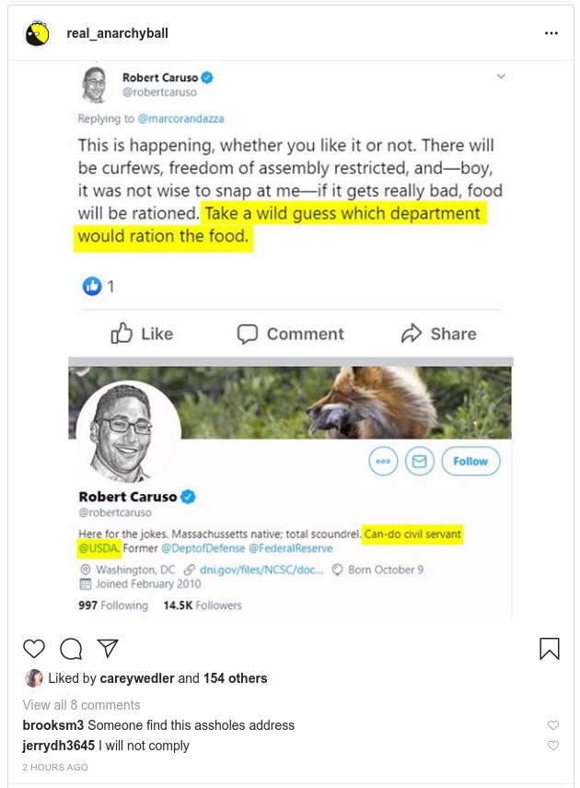The image size is (580, 788).
Task: Click the tweet's dropdown chevron arrow
Action: [x=501, y=76]
